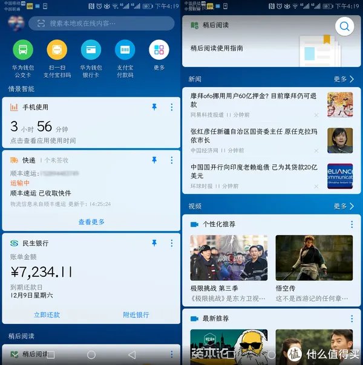This screenshot has height=365, width=363.
Task: Tap the thumbnail of 摩拜ofo news
Action: coord(340,105)
